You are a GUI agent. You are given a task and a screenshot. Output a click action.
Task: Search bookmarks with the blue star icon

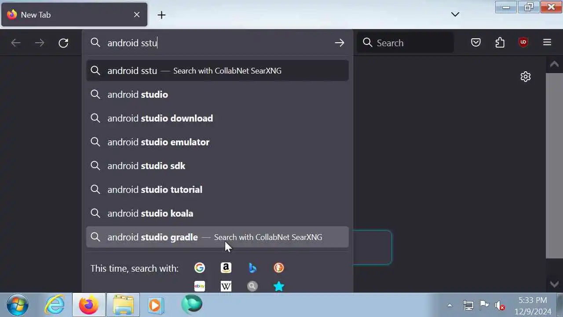(279, 286)
